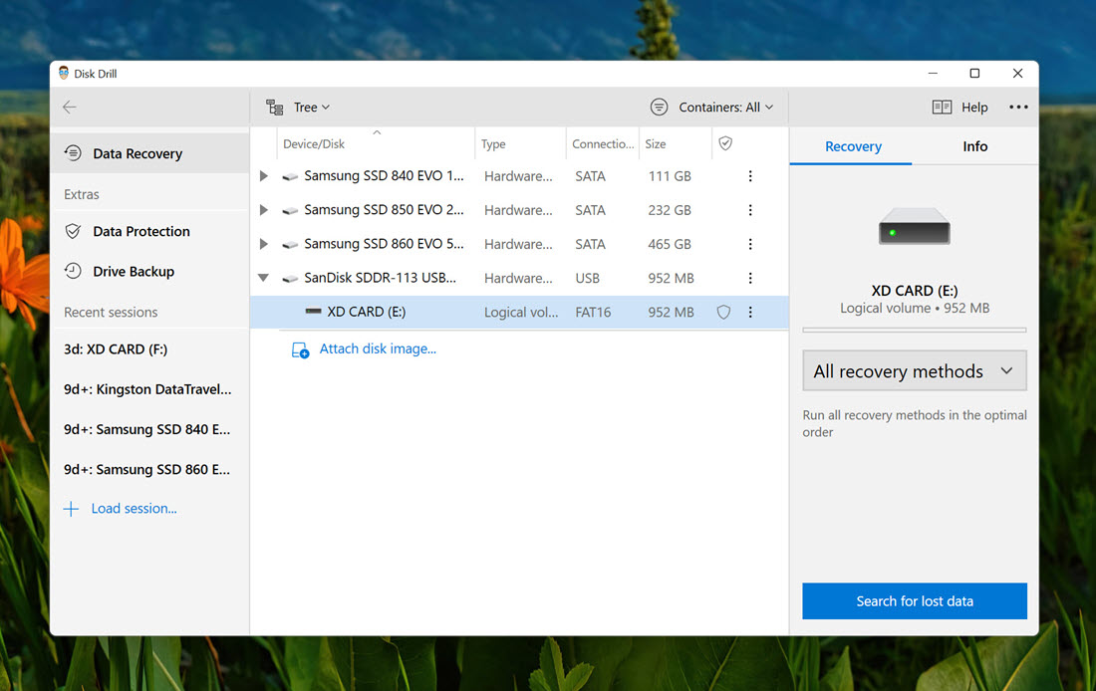Click the 465 GB size cell
1096x691 pixels.
tap(669, 244)
